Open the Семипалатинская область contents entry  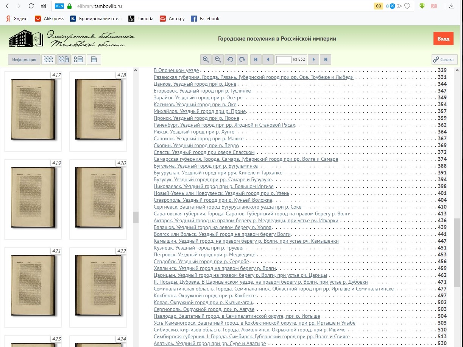274,289
